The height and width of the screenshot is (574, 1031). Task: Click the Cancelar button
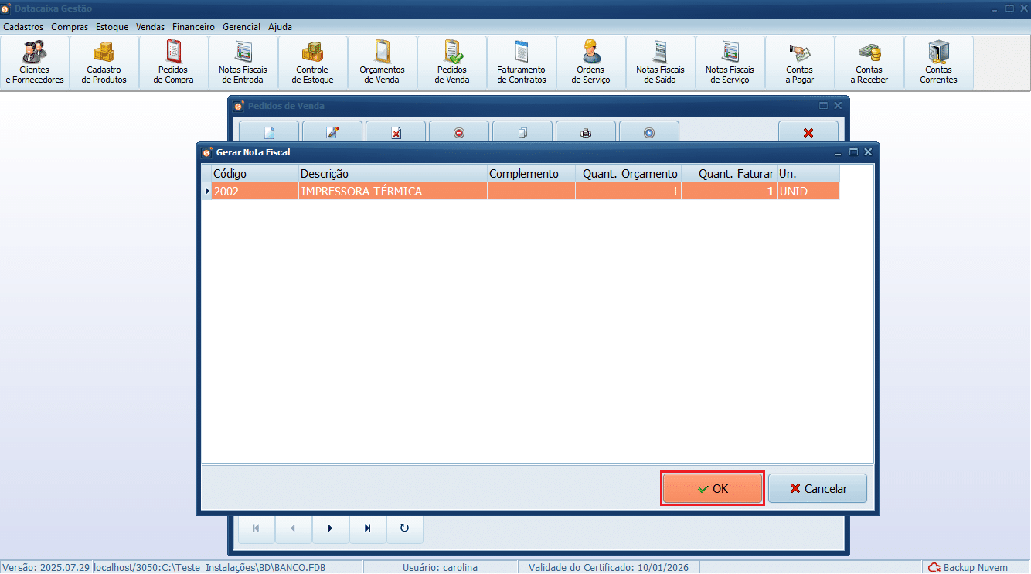coord(818,489)
